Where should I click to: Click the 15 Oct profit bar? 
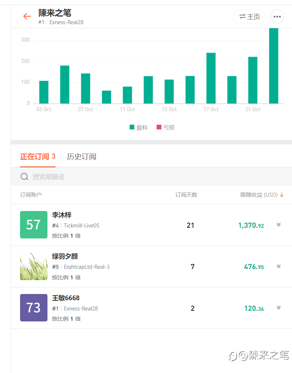169,91
